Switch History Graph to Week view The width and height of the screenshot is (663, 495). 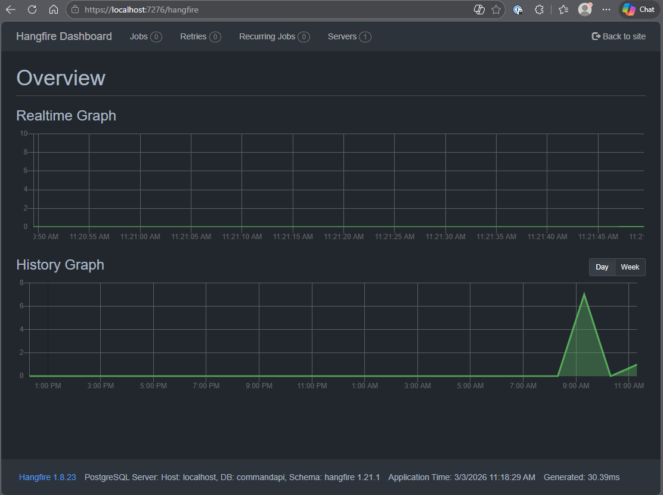[x=630, y=267]
